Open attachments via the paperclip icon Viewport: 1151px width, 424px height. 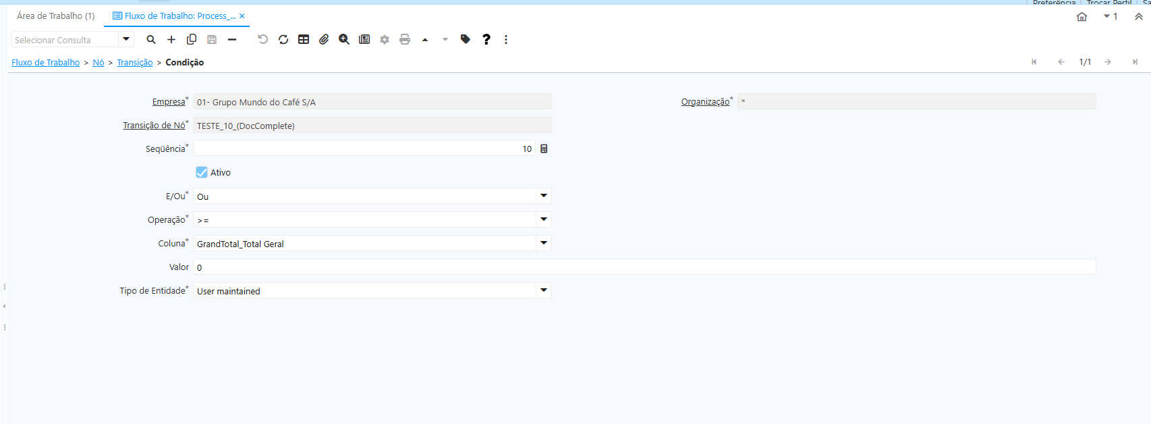point(324,39)
